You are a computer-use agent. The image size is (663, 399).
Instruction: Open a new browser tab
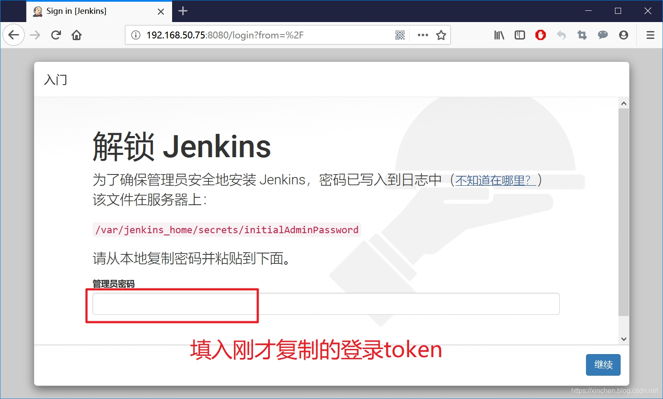click(x=183, y=11)
